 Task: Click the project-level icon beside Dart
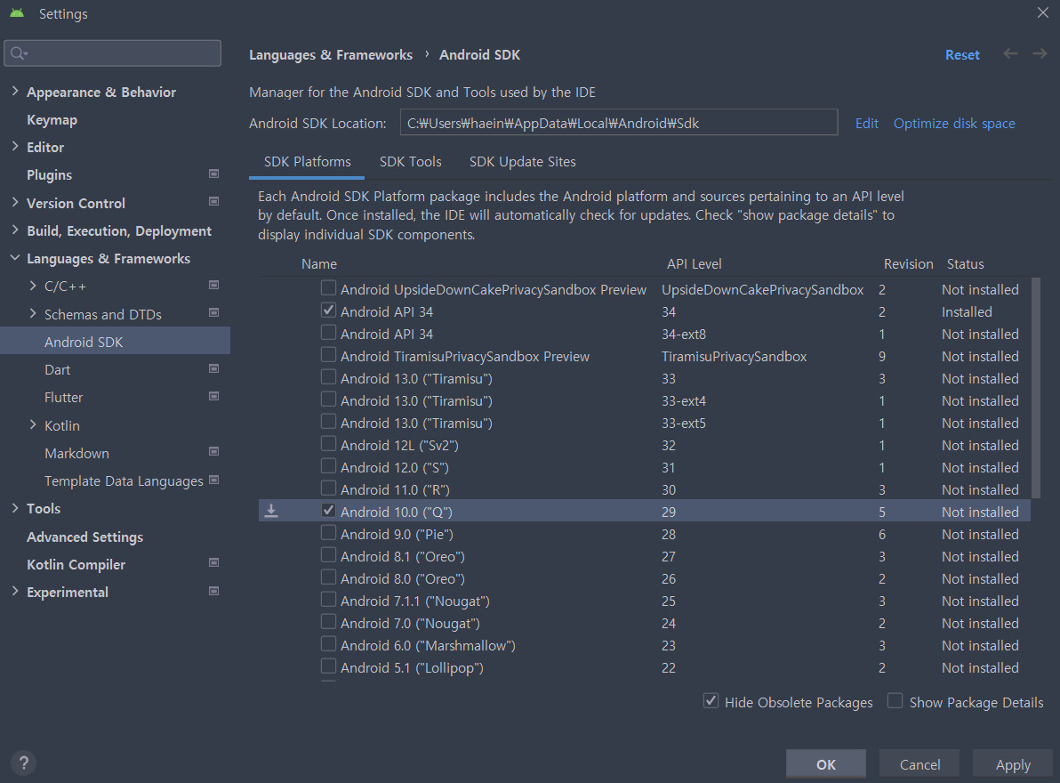[x=213, y=368]
